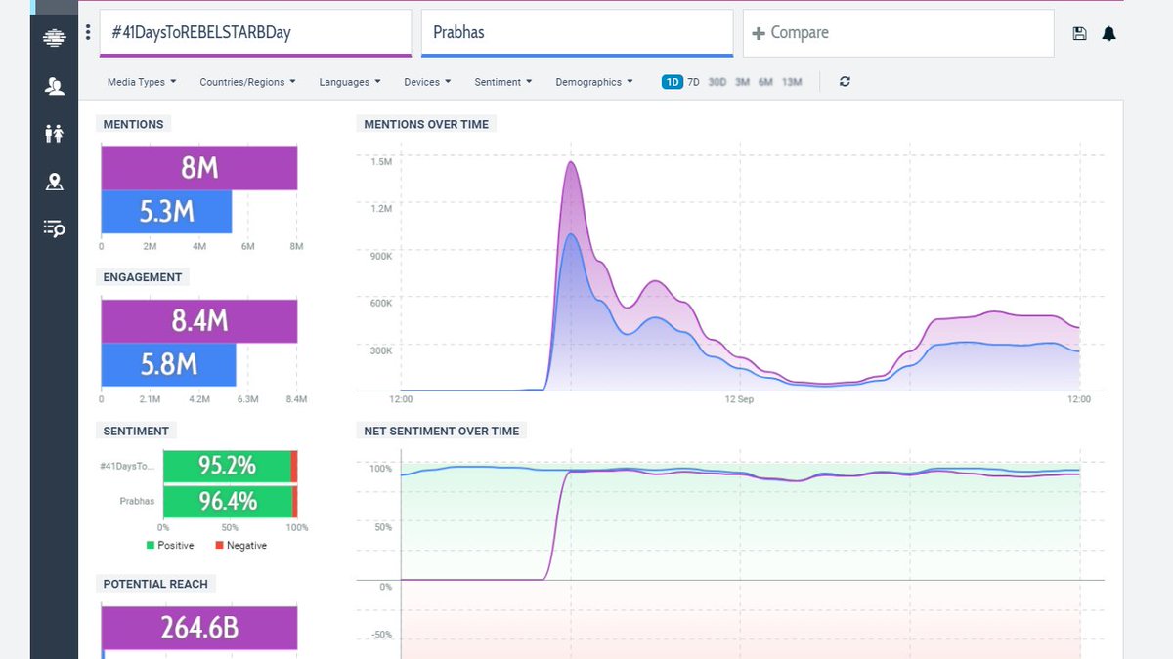Image resolution: width=1173 pixels, height=659 pixels.
Task: Click the refresh icon next to date ranges
Action: click(x=845, y=82)
